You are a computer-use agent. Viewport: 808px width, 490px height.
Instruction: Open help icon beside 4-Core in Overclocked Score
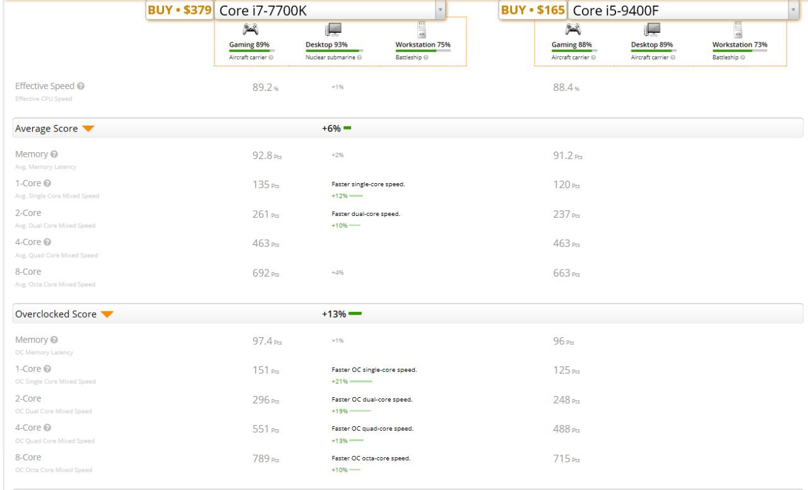coord(47,427)
